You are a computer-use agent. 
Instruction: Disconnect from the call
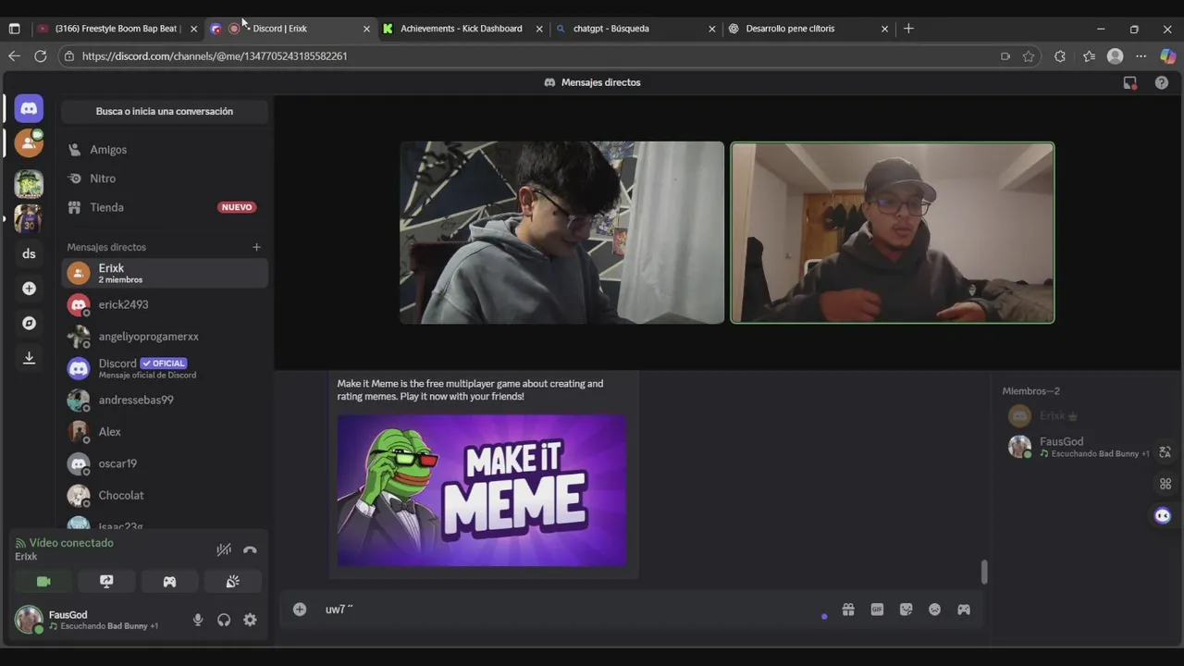click(250, 549)
